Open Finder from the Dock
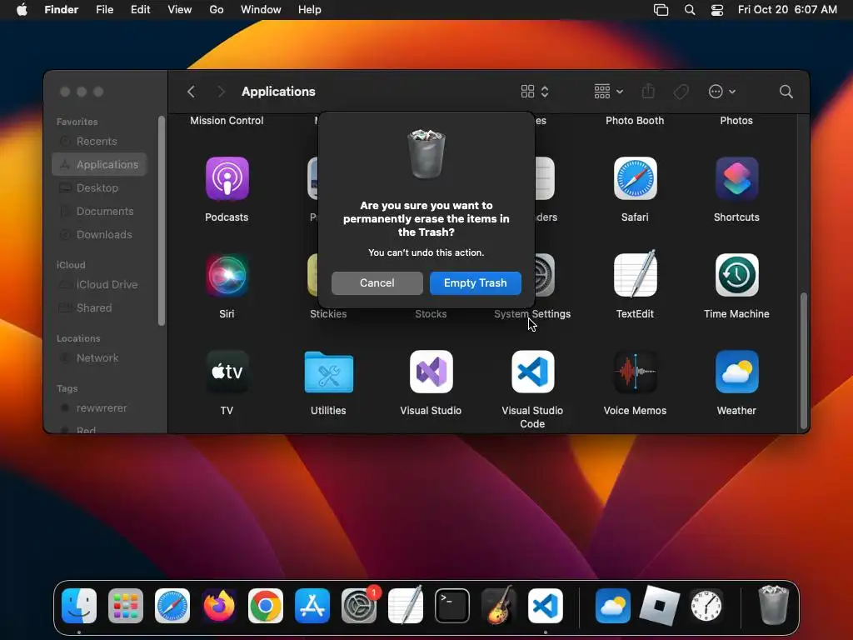Image resolution: width=853 pixels, height=640 pixels. (x=79, y=606)
